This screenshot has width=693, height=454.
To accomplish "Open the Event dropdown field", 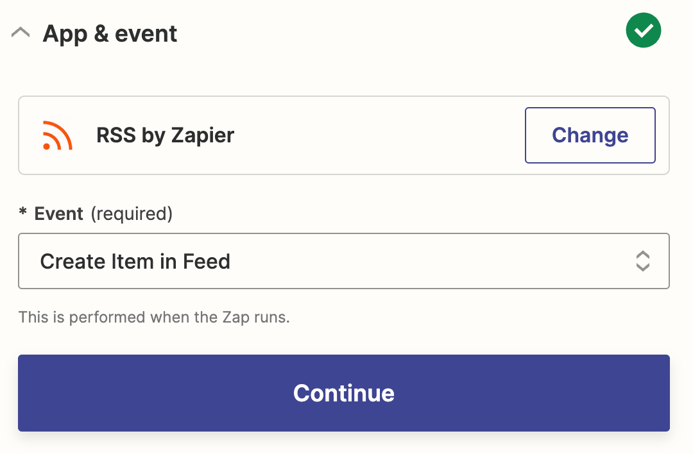I will pyautogui.click(x=343, y=261).
